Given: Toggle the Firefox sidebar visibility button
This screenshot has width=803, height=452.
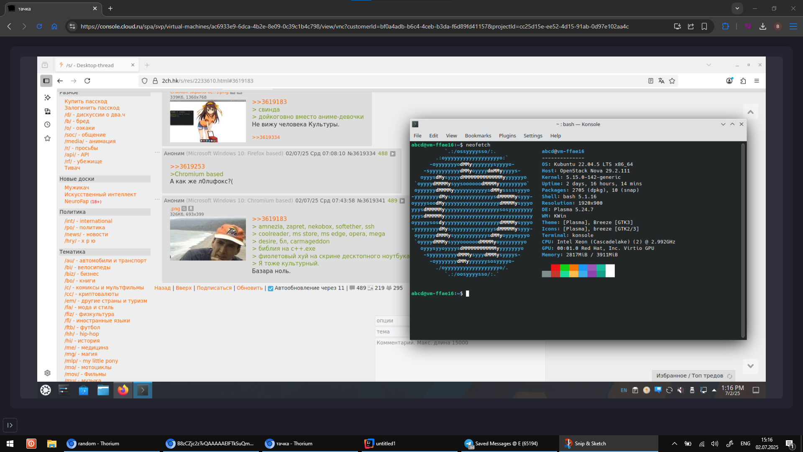Looking at the screenshot, I should 46,81.
